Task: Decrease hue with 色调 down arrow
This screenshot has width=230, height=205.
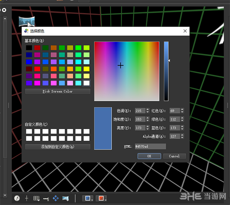Action: [148, 112]
